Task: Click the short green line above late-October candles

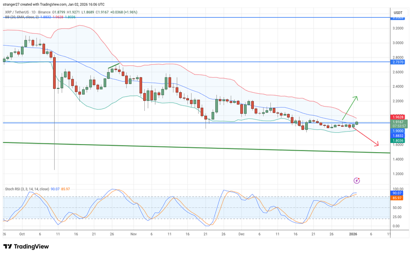Action: pos(114,67)
